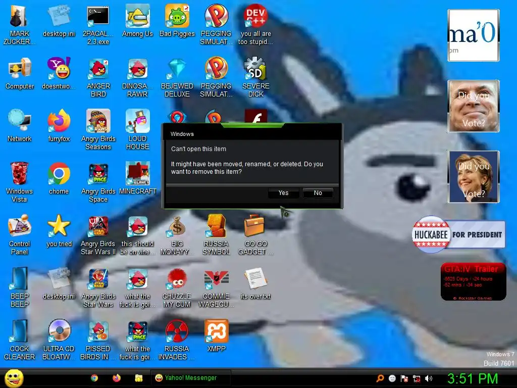Click the action center flag tray icon
517x388 pixels.
click(x=404, y=378)
